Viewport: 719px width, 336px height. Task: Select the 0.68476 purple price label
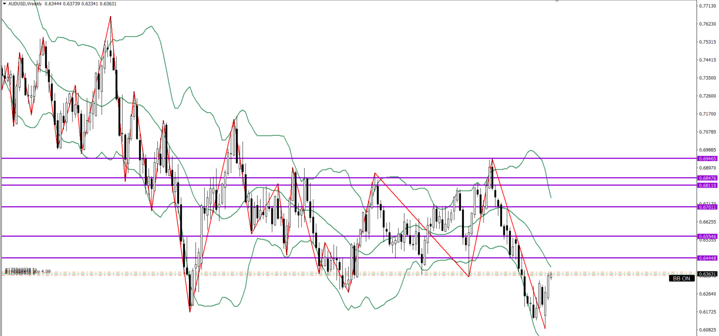coord(707,178)
